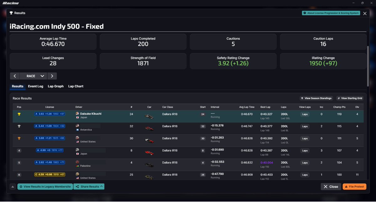
Task: Click the File Protest button
Action: pyautogui.click(x=354, y=187)
